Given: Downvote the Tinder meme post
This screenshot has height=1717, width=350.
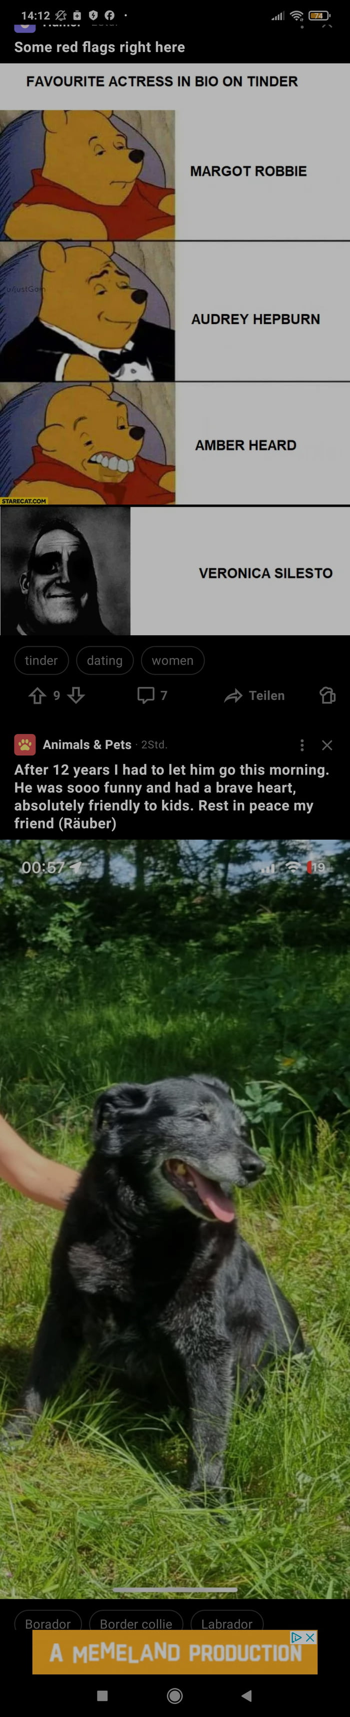Looking at the screenshot, I should tap(76, 695).
